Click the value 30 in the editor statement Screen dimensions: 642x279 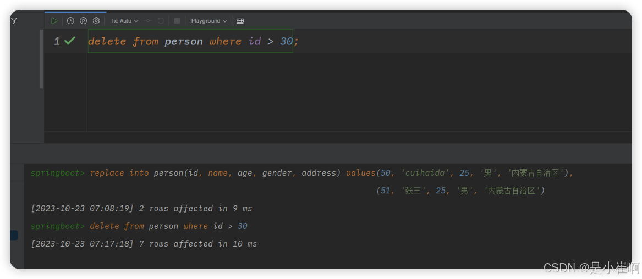[x=287, y=41]
